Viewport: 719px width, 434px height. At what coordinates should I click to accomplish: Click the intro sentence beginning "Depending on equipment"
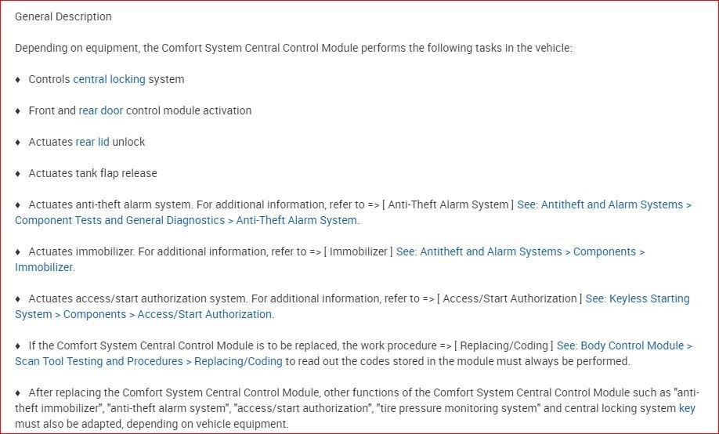tap(294, 48)
